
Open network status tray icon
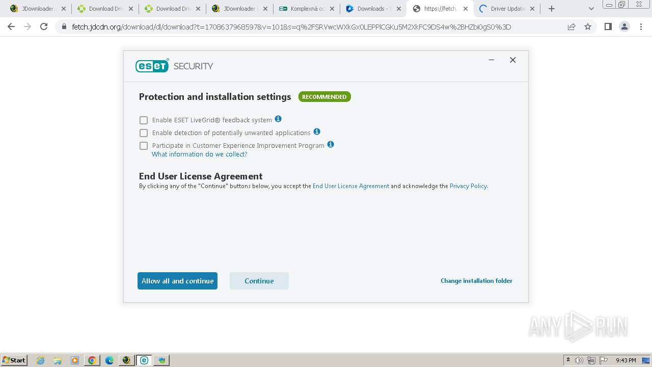tap(591, 360)
